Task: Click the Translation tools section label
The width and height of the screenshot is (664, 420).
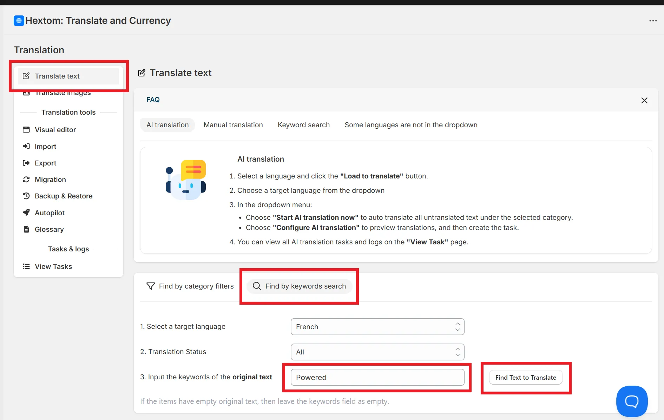Action: (68, 112)
